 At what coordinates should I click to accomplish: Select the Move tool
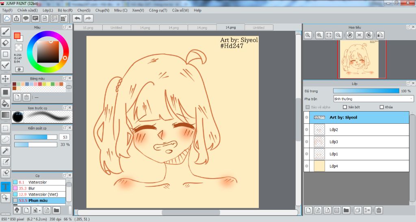(x=6, y=79)
